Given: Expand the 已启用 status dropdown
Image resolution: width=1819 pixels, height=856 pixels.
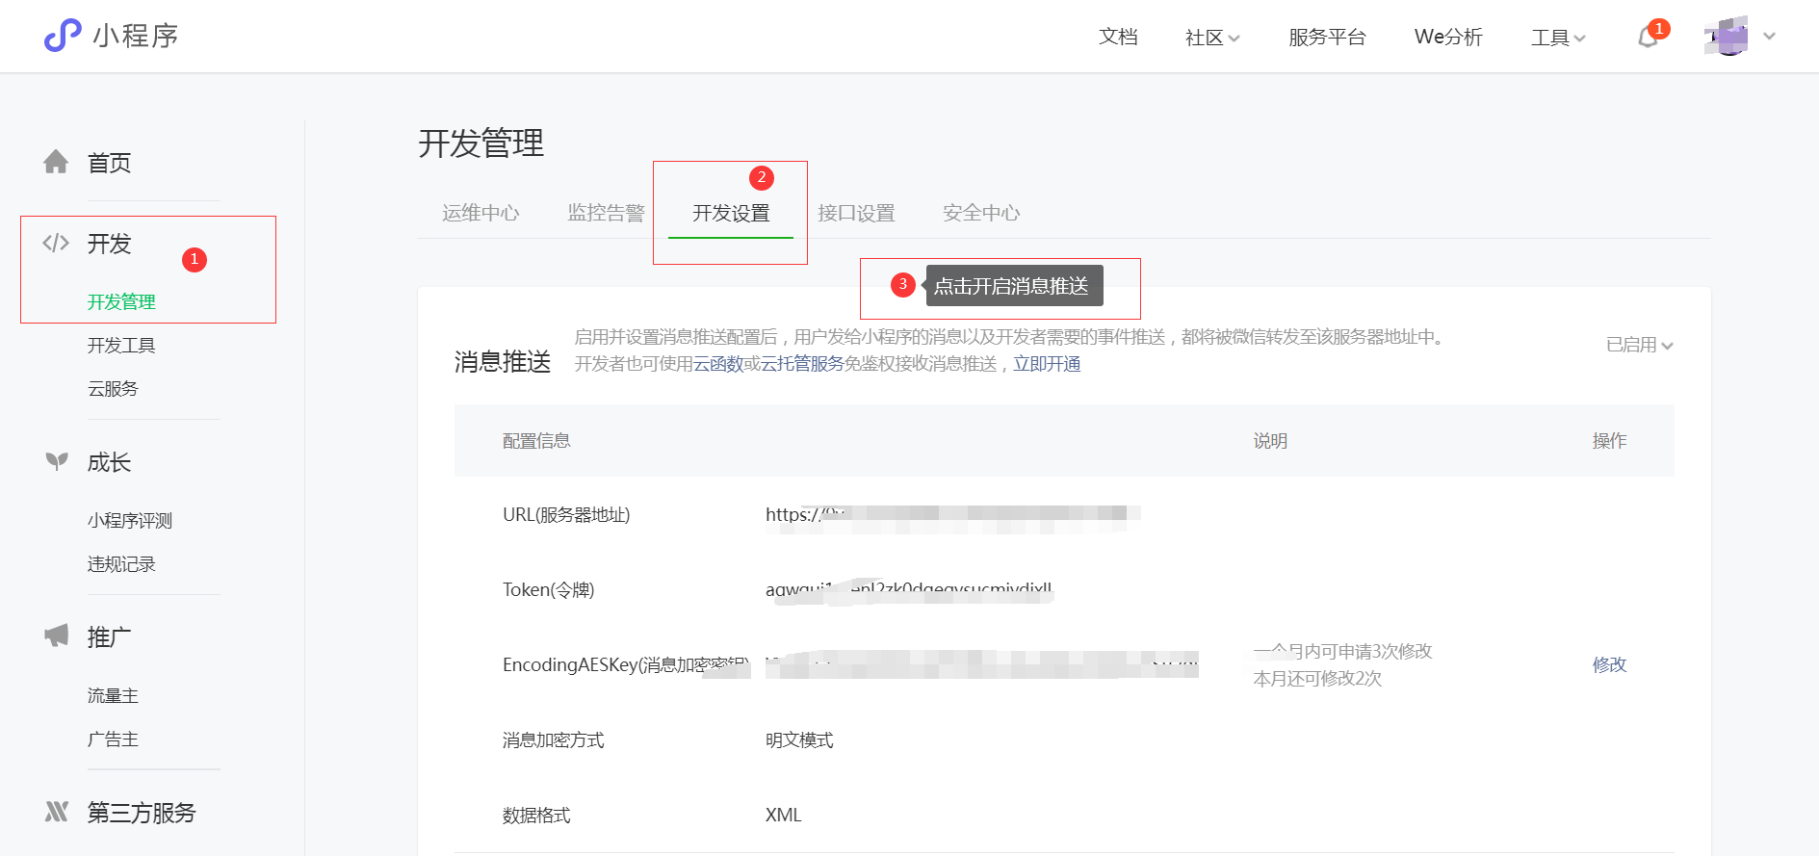Looking at the screenshot, I should (x=1639, y=345).
